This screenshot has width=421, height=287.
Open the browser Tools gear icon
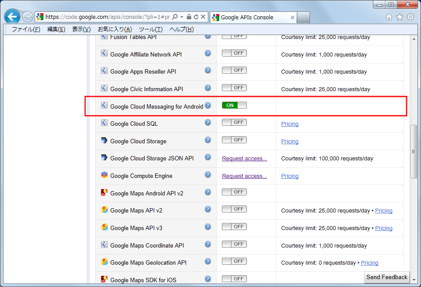pyautogui.click(x=410, y=17)
